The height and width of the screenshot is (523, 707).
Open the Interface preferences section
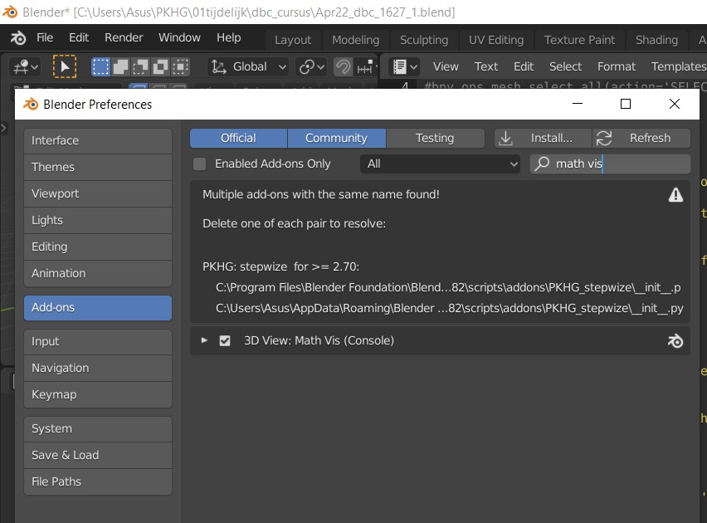tap(98, 141)
